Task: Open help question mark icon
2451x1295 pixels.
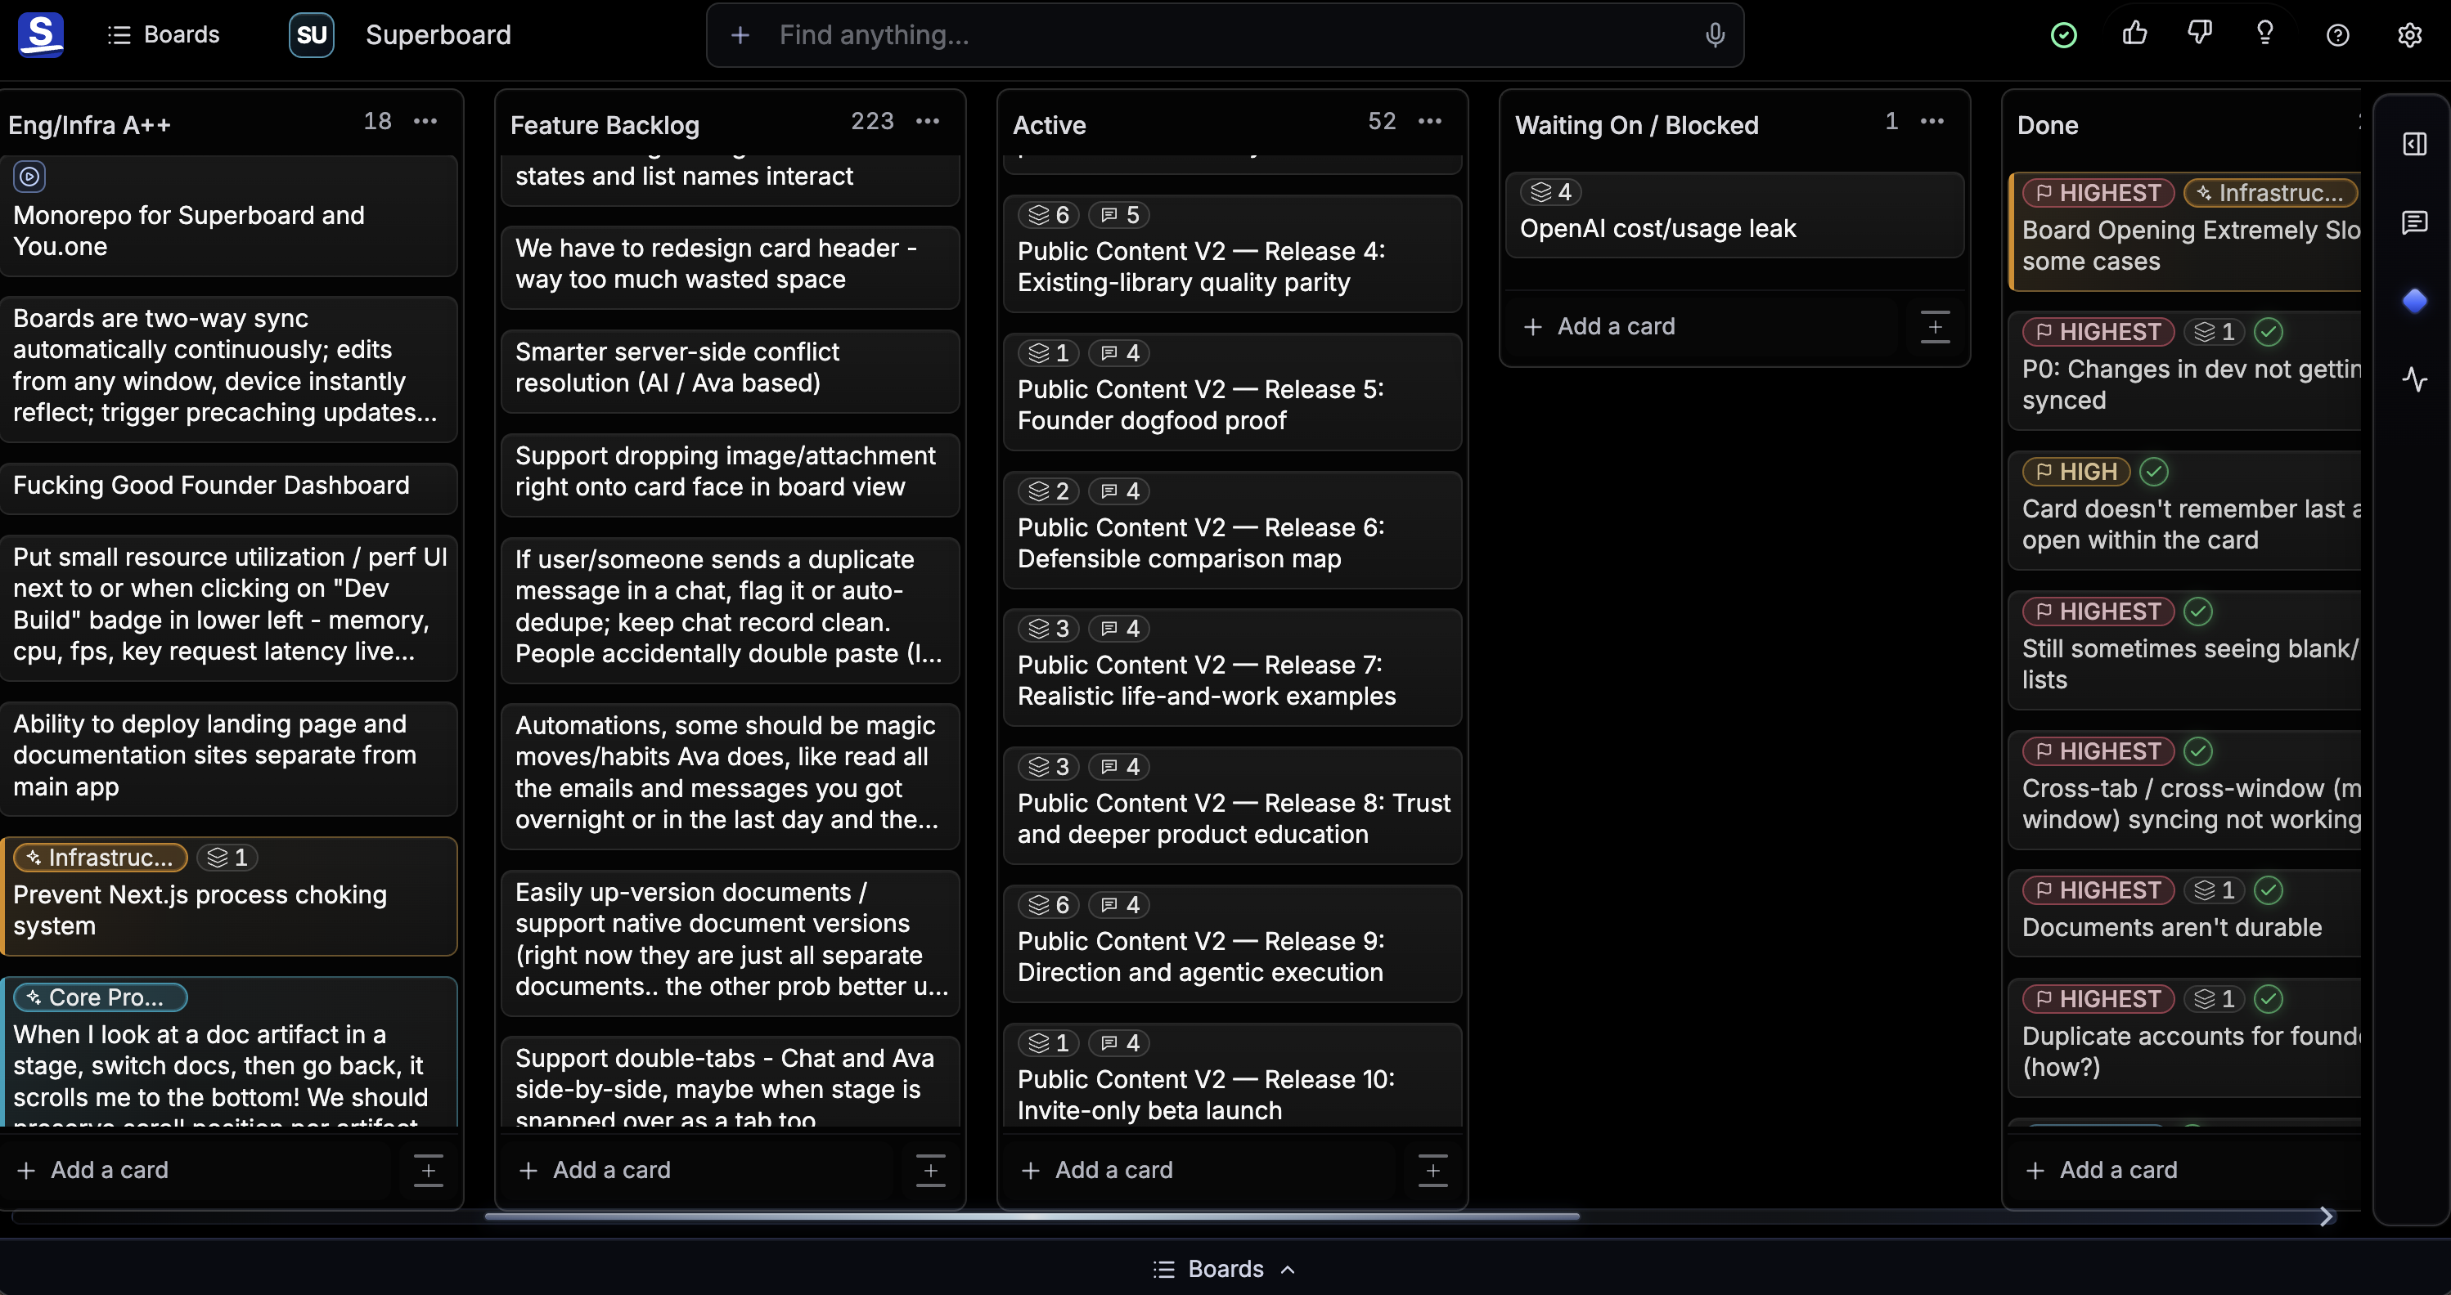Action: [x=2338, y=35]
